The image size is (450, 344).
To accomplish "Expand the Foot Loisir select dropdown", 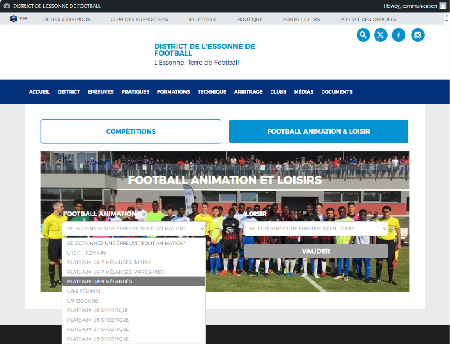I will point(316,229).
